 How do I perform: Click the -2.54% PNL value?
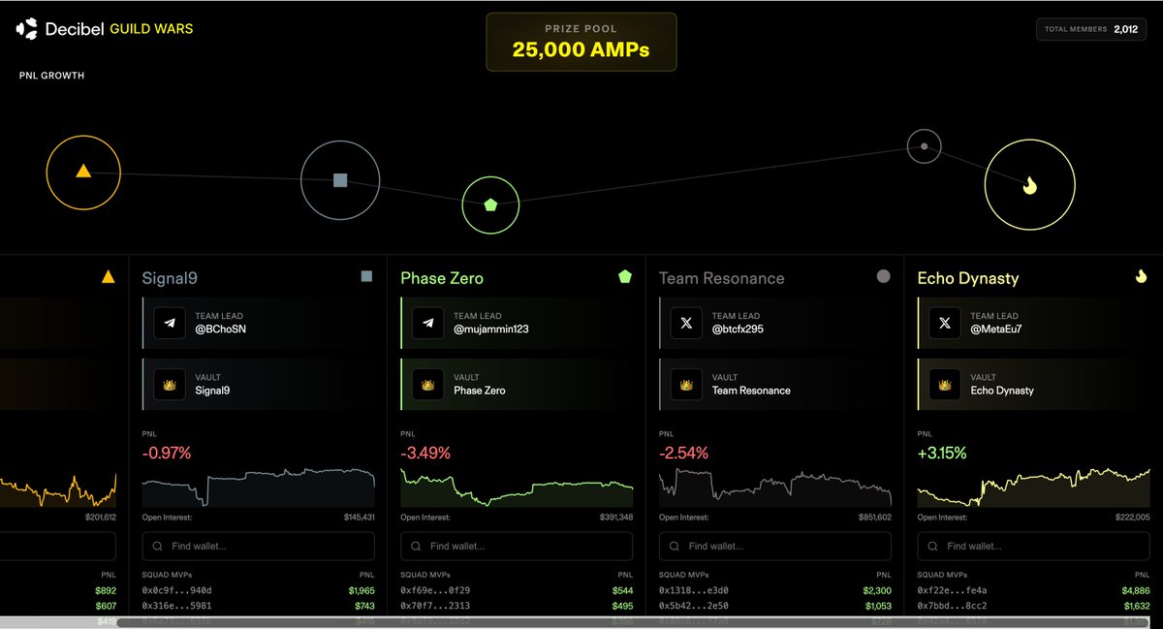point(684,453)
